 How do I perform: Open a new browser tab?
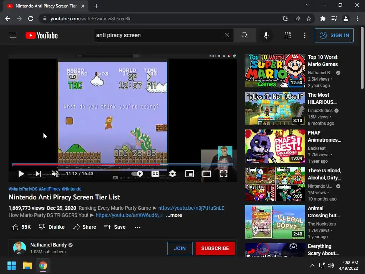click(x=96, y=6)
